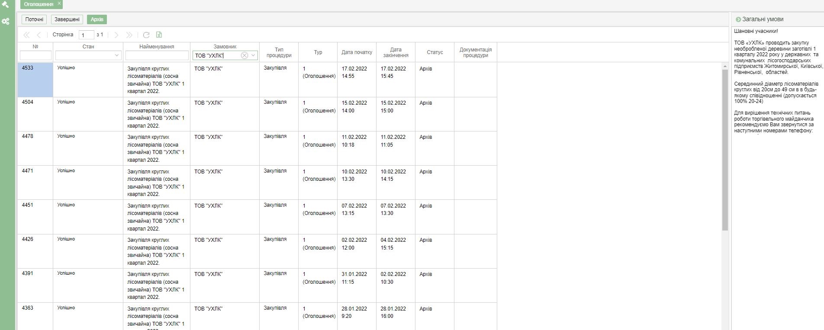824x330 pixels.
Task: Close the Оголошення tab
Action: [x=59, y=3]
